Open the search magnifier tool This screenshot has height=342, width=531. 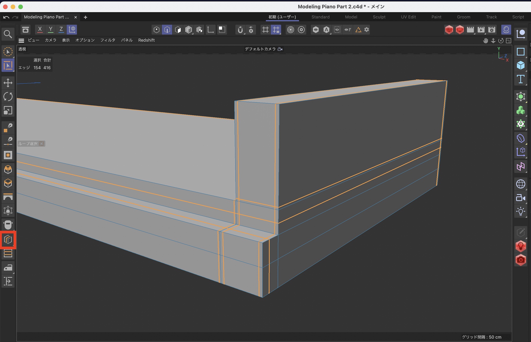point(8,34)
